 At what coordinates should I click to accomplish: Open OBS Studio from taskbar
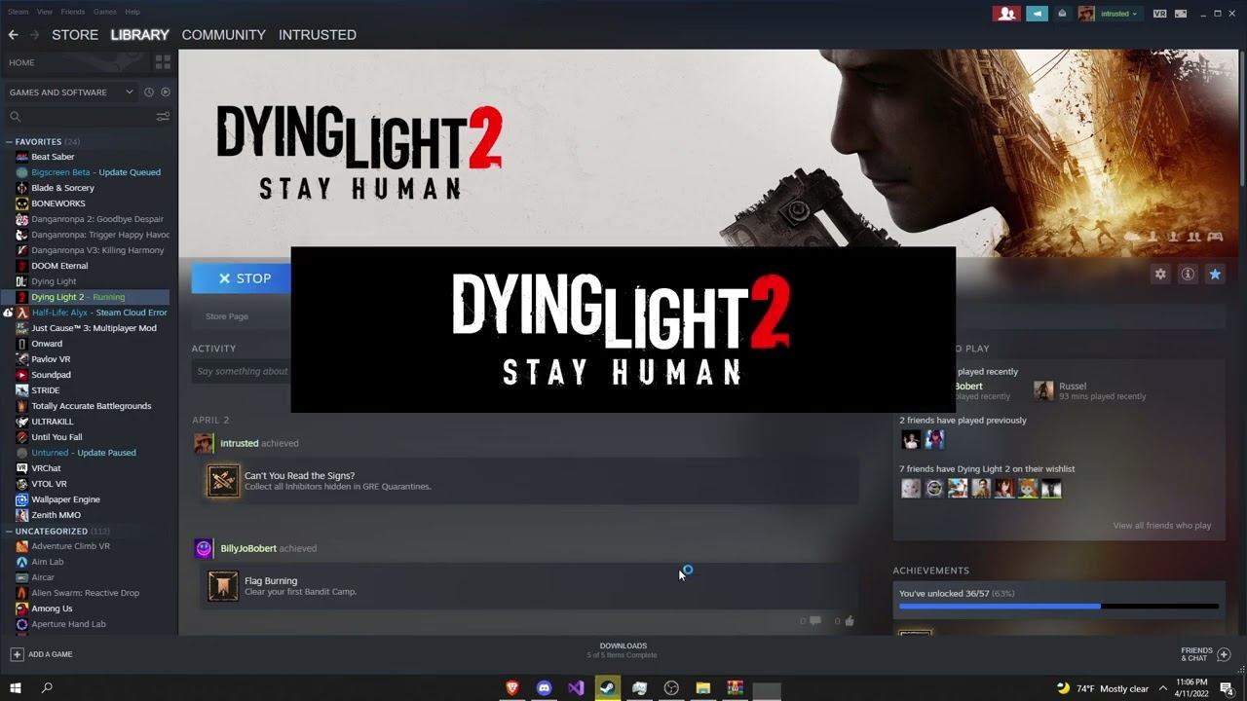(x=671, y=688)
